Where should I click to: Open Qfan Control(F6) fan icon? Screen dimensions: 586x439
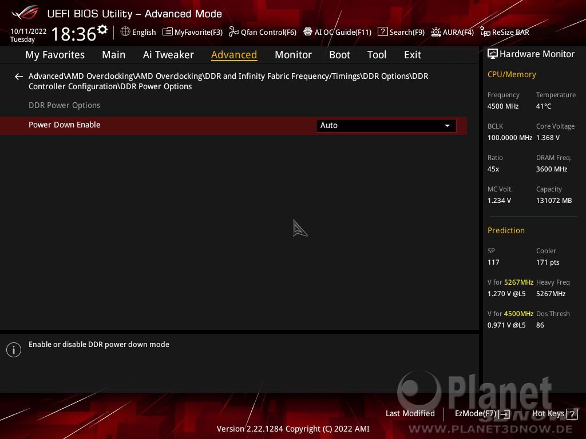pyautogui.click(x=233, y=32)
